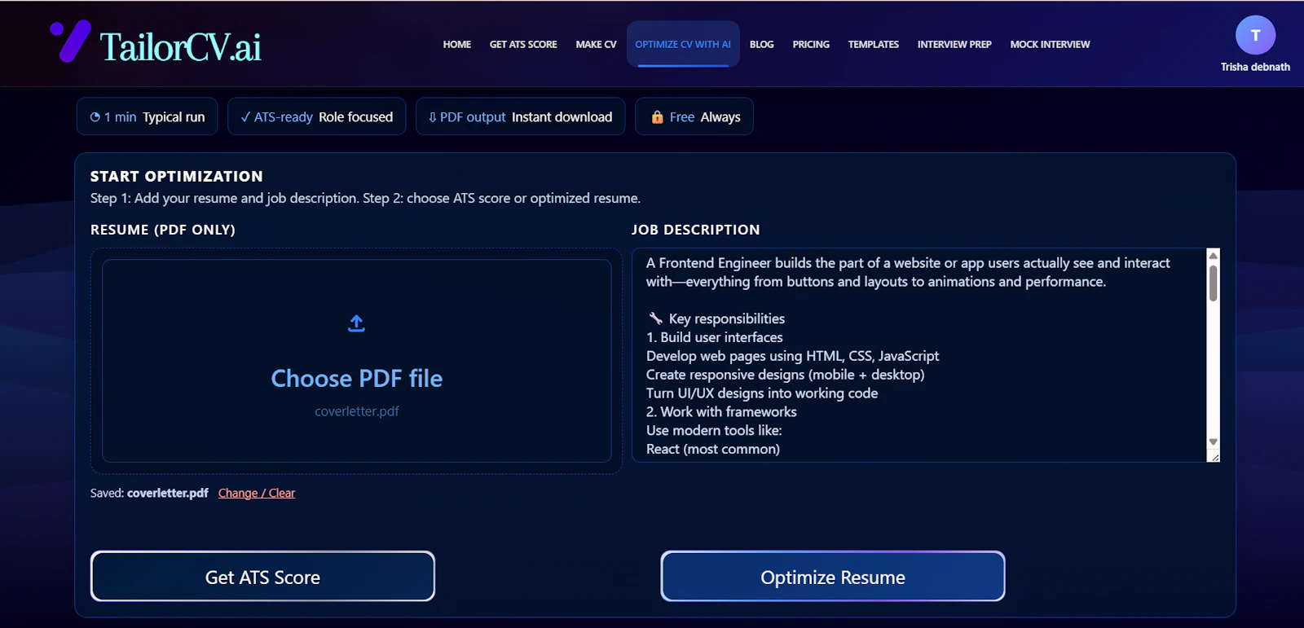Open the GET ATS SCORE page
Image resolution: width=1304 pixels, height=628 pixels.
pyautogui.click(x=523, y=45)
